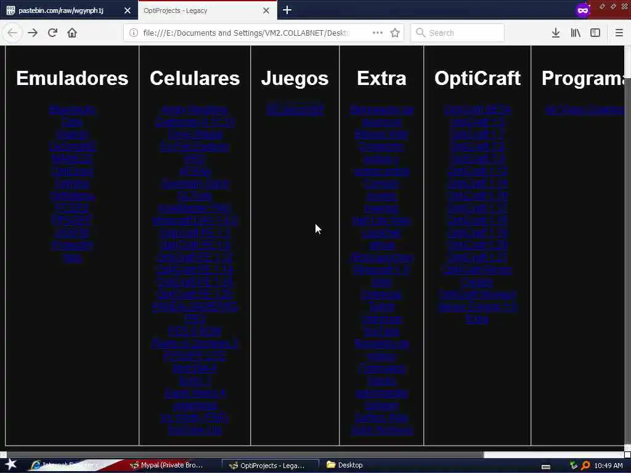Viewport: 631px width, 473px height.
Task: Go forward to the next page
Action: click(x=33, y=33)
